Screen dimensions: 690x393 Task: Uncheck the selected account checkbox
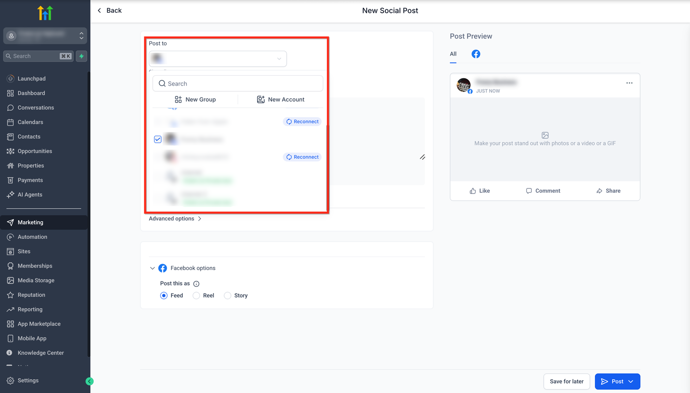(x=158, y=140)
